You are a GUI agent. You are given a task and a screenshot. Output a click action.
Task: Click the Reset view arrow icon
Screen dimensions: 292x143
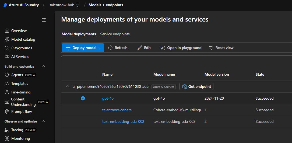[211, 48]
